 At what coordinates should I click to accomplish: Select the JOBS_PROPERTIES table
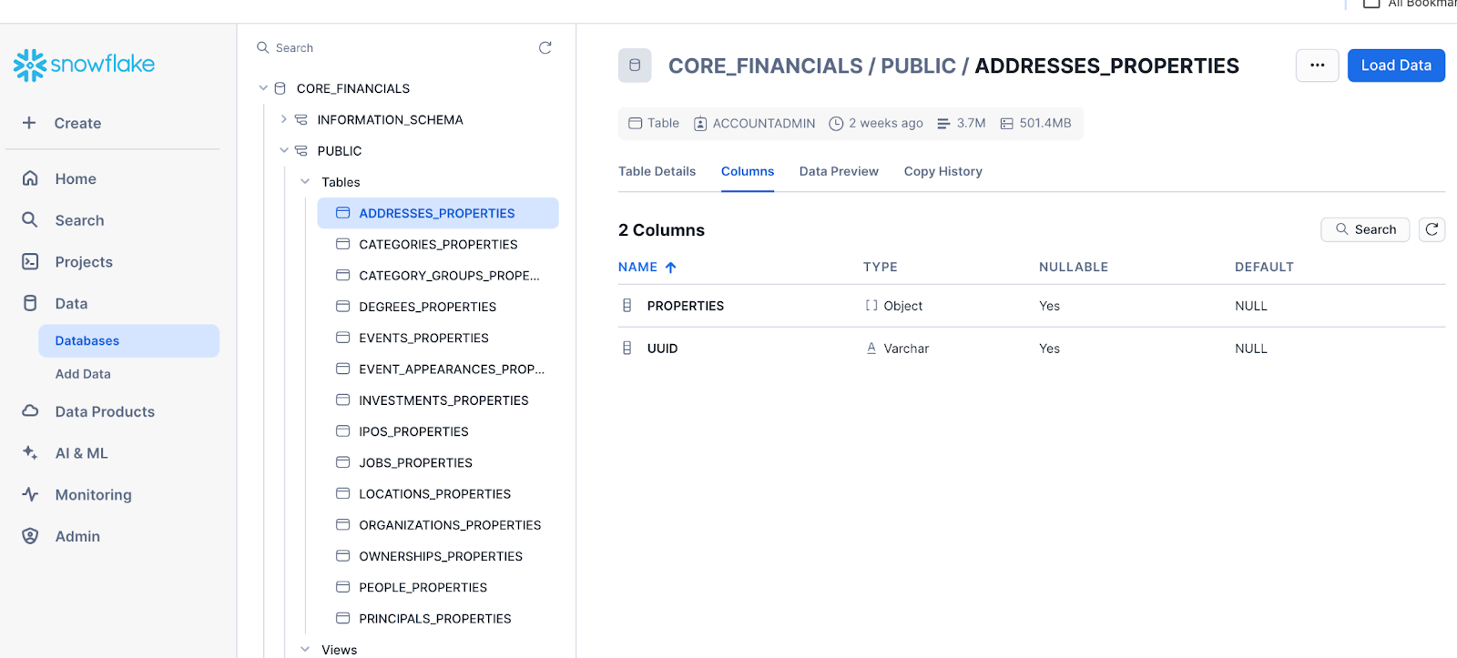[415, 462]
